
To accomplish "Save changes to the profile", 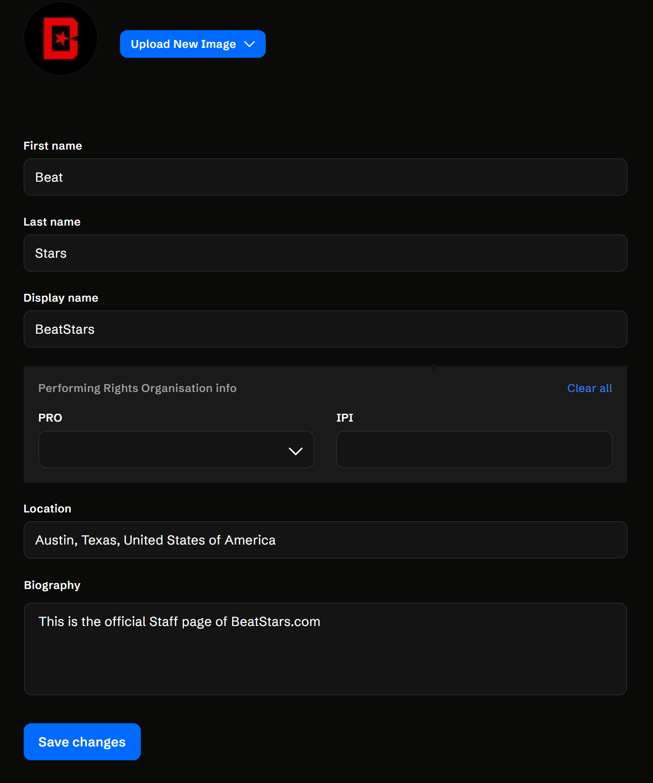I will coord(82,742).
